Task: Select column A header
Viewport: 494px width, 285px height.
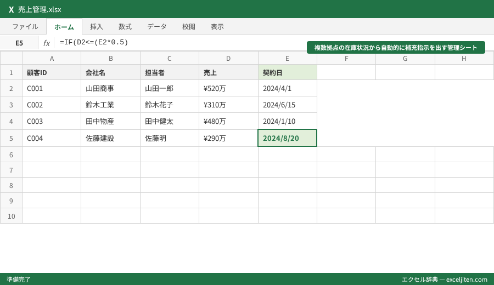Action: click(52, 58)
